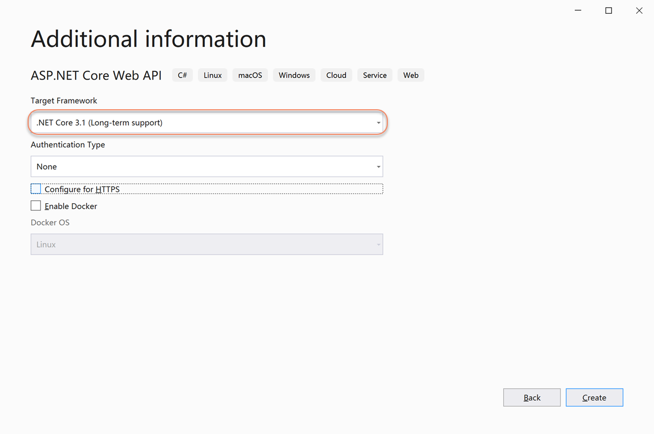This screenshot has width=654, height=434.
Task: Click the C# tag
Action: pyautogui.click(x=182, y=75)
